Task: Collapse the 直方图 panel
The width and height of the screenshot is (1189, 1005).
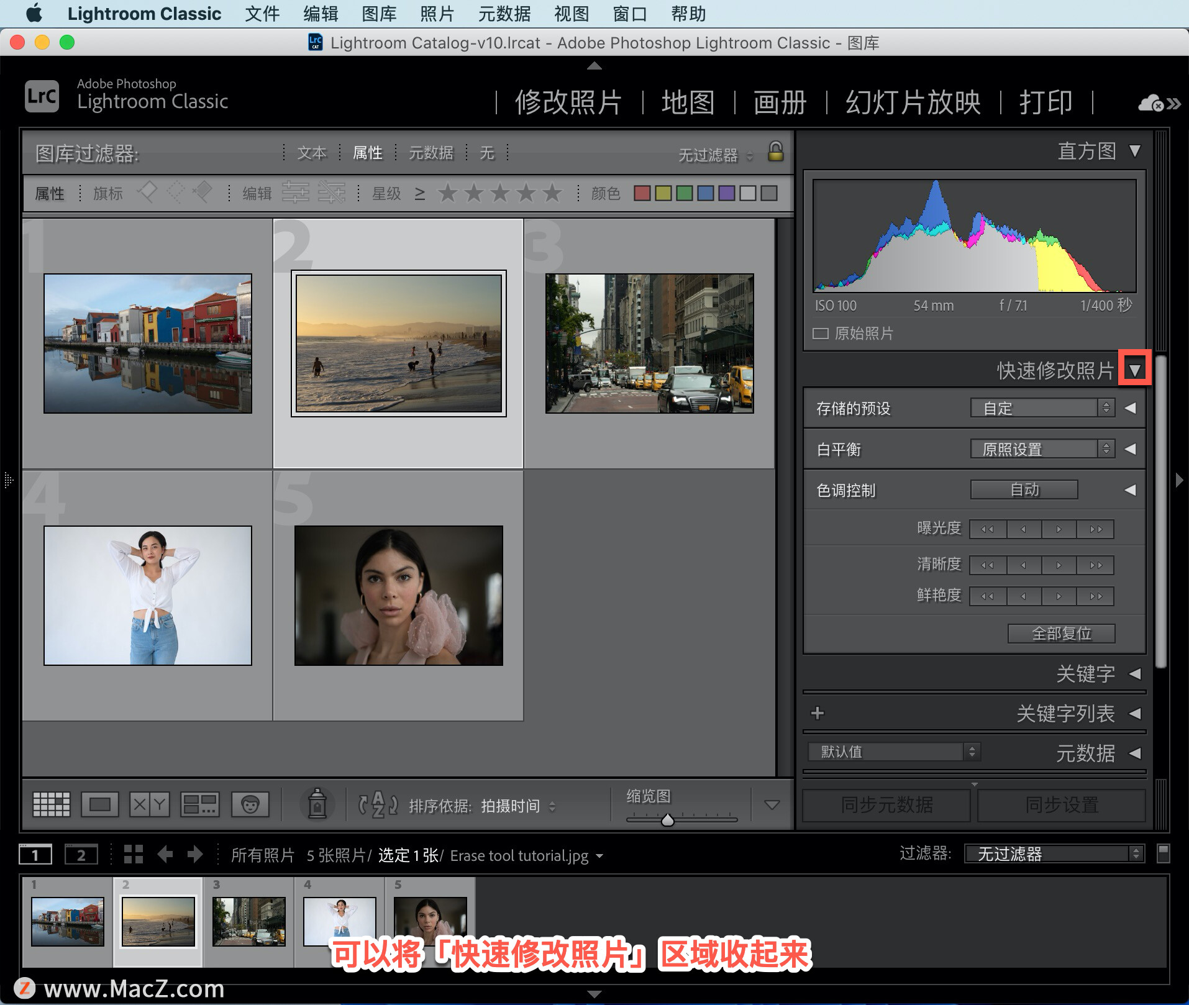Action: (1135, 151)
